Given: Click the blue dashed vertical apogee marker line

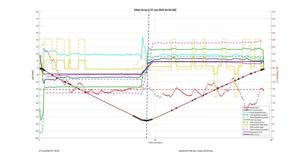Looking at the screenshot, I should (148, 75).
